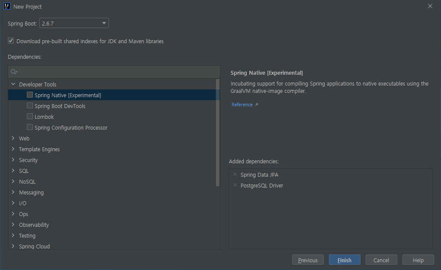Tick the Lombok checkbox
This screenshot has width=441, height=270.
30,116
